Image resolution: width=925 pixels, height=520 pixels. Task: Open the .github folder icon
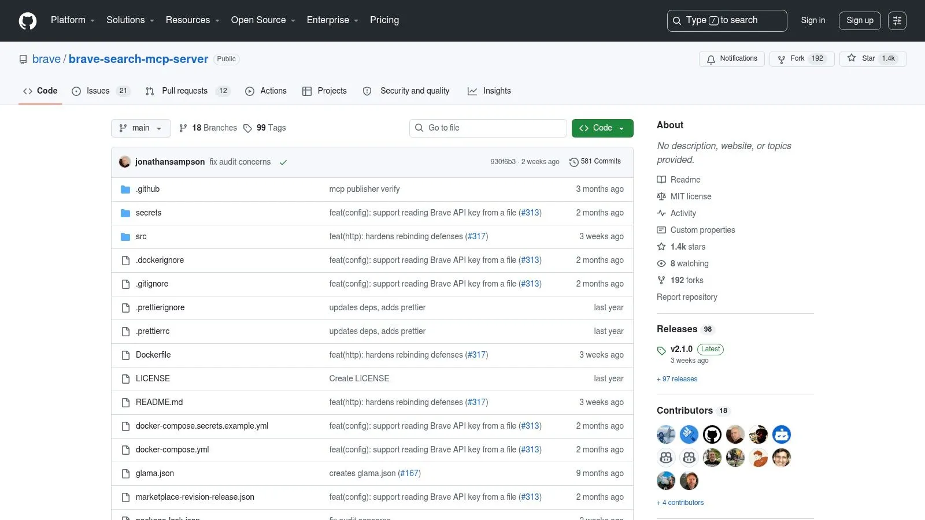[125, 190]
